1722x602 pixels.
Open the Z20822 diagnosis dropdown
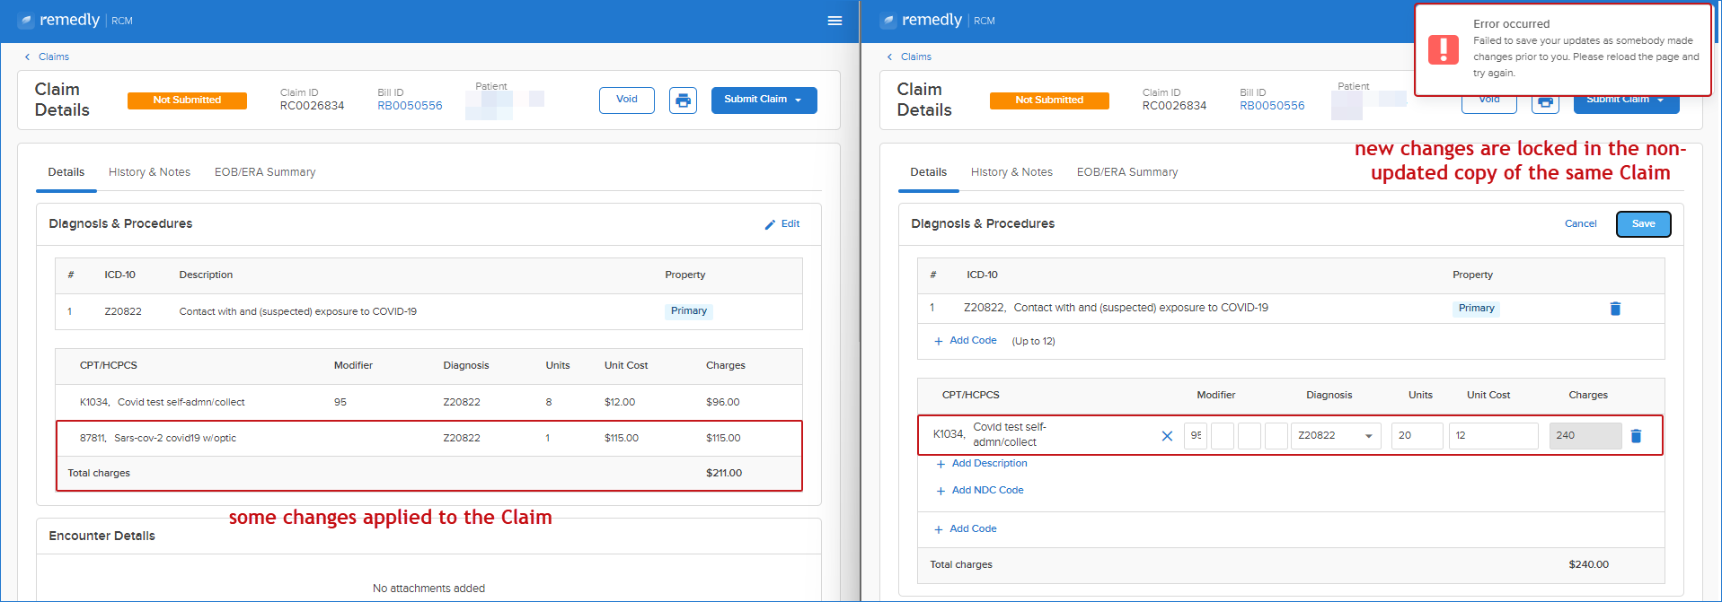tap(1336, 436)
